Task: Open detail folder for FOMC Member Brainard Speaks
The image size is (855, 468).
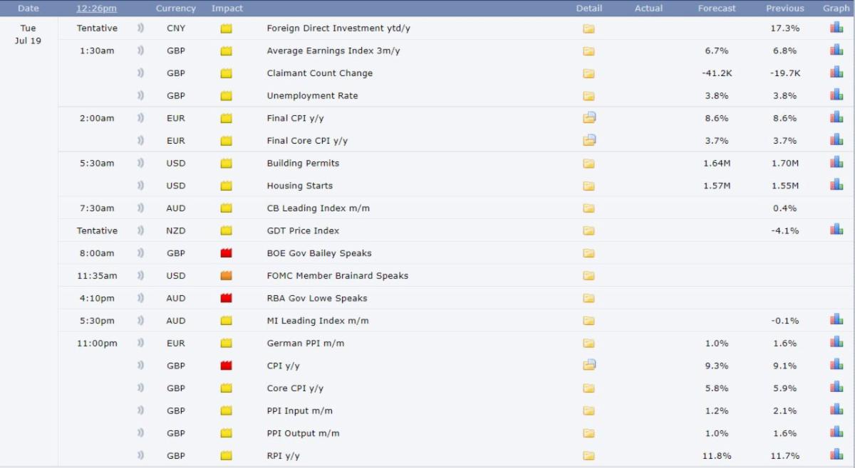Action: pyautogui.click(x=589, y=277)
